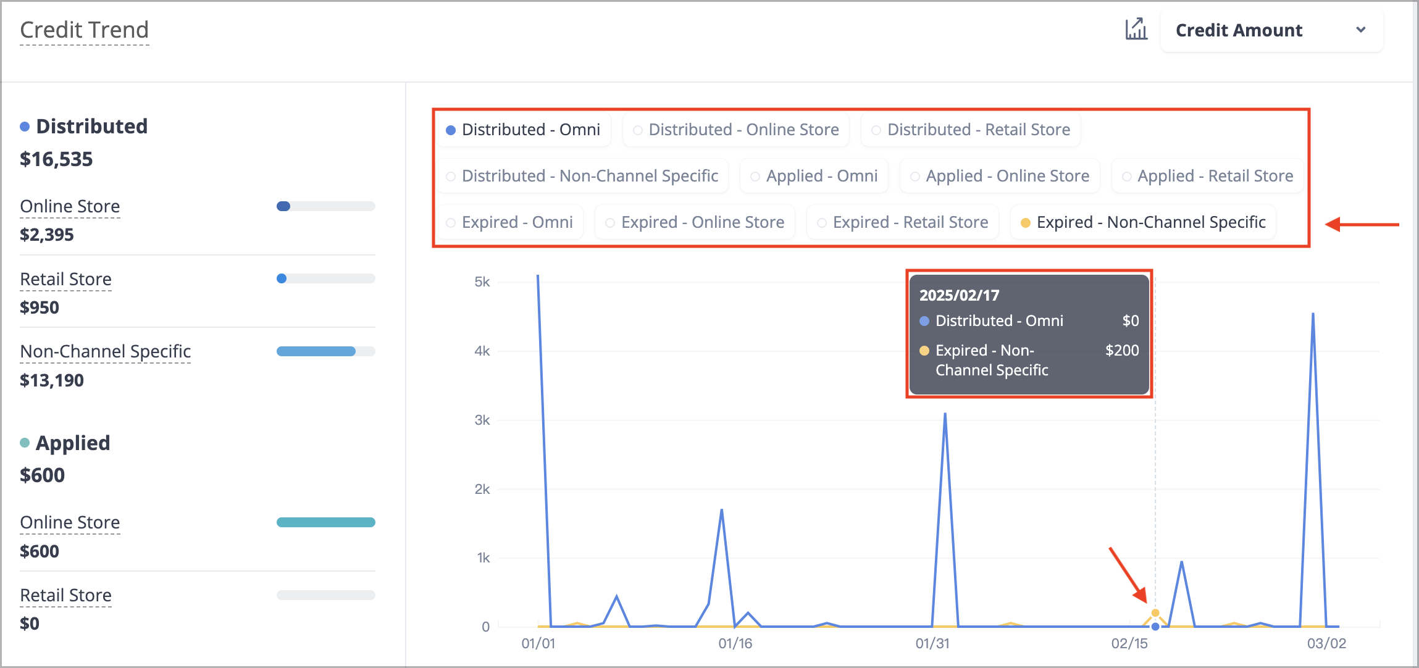Click the $200 value in the tooltip

click(1122, 350)
